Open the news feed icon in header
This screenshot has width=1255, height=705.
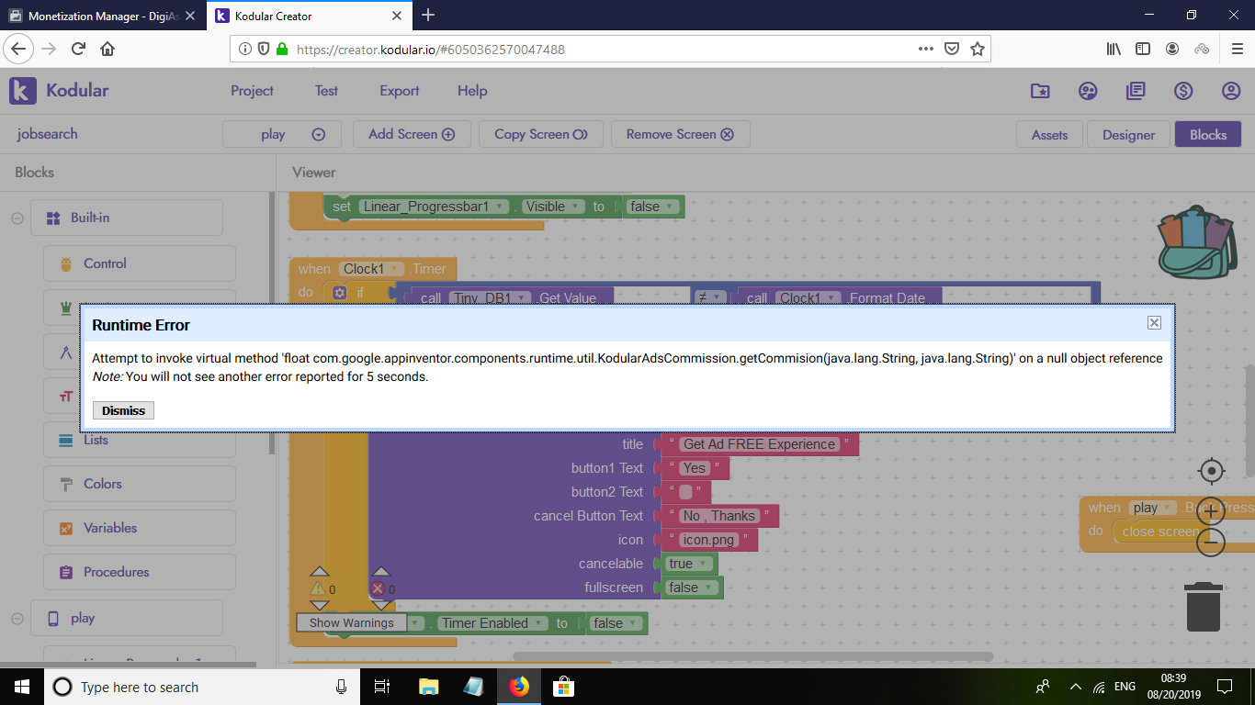click(x=1136, y=91)
